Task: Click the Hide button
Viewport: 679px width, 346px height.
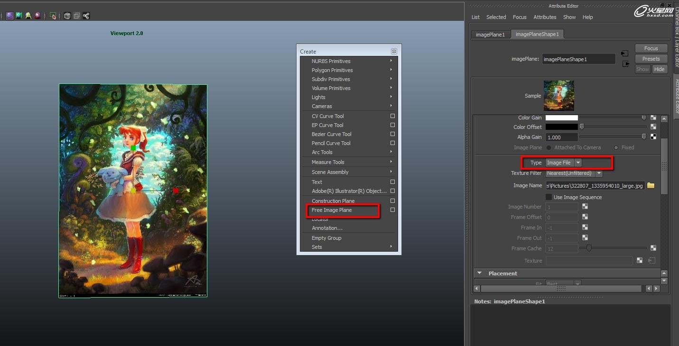Action: pyautogui.click(x=660, y=69)
